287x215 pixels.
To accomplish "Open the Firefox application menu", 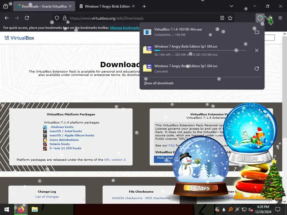I will [280, 18].
